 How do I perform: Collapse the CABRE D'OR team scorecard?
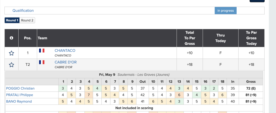coord(65,62)
